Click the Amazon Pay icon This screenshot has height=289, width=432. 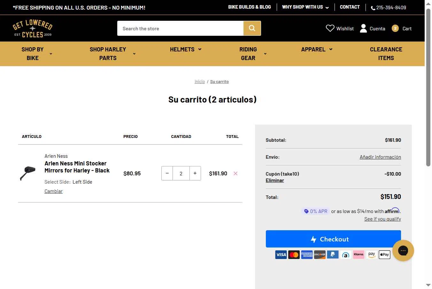(372, 255)
